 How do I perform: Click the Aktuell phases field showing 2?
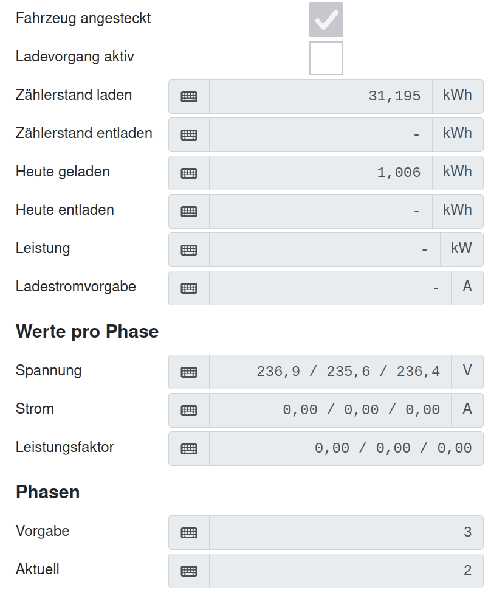(346, 571)
